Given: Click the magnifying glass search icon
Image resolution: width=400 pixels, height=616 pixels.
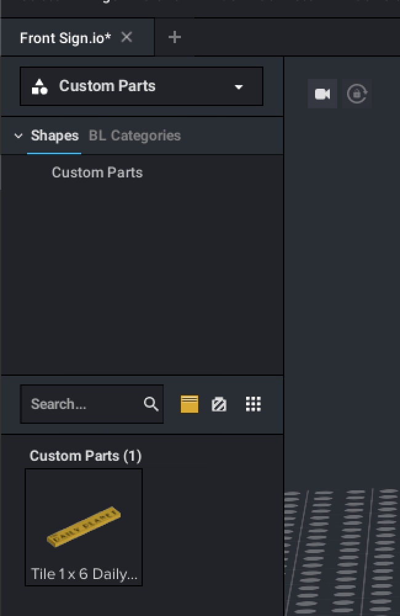Looking at the screenshot, I should [x=151, y=404].
